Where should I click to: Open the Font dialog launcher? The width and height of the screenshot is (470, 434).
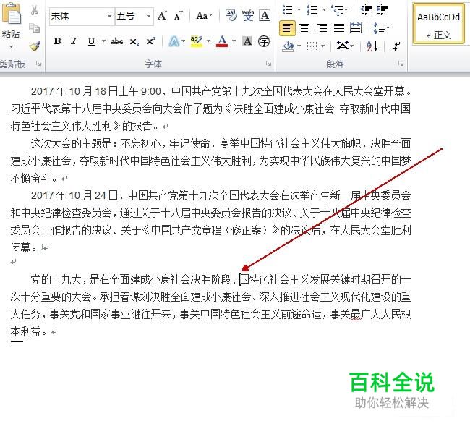(x=268, y=64)
